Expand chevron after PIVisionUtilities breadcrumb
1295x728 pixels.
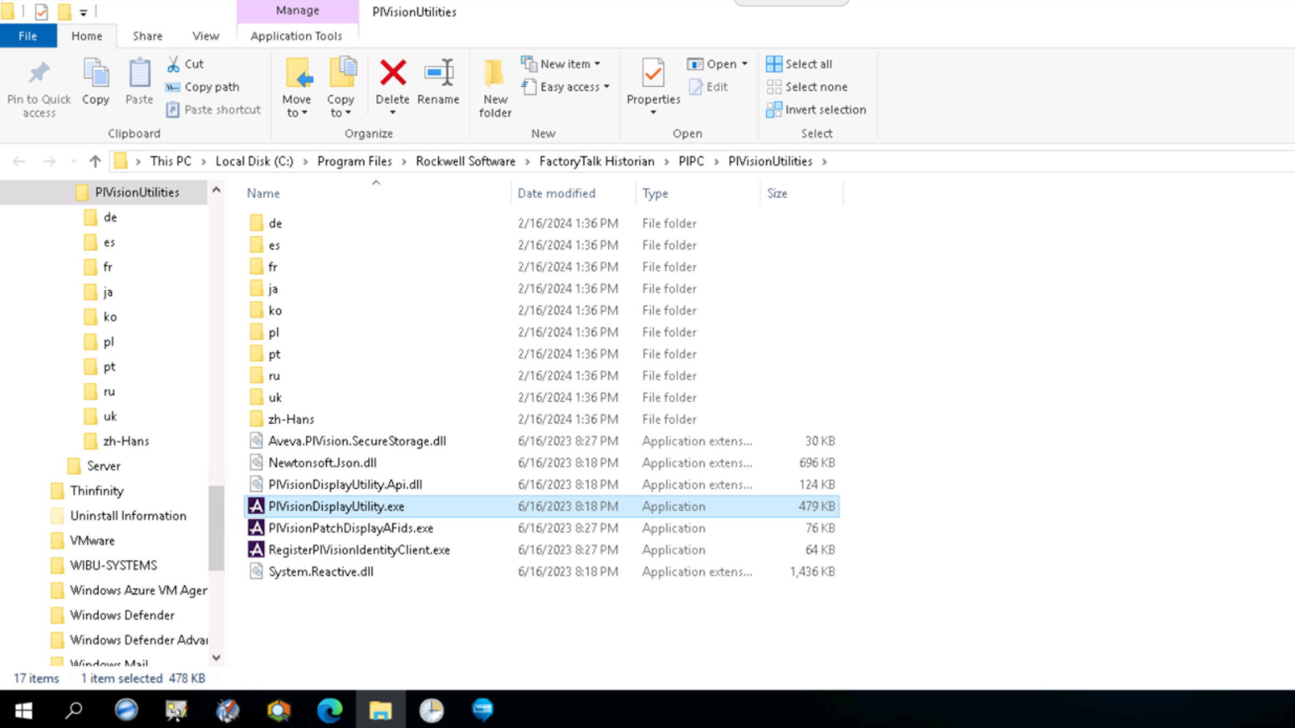click(x=824, y=162)
